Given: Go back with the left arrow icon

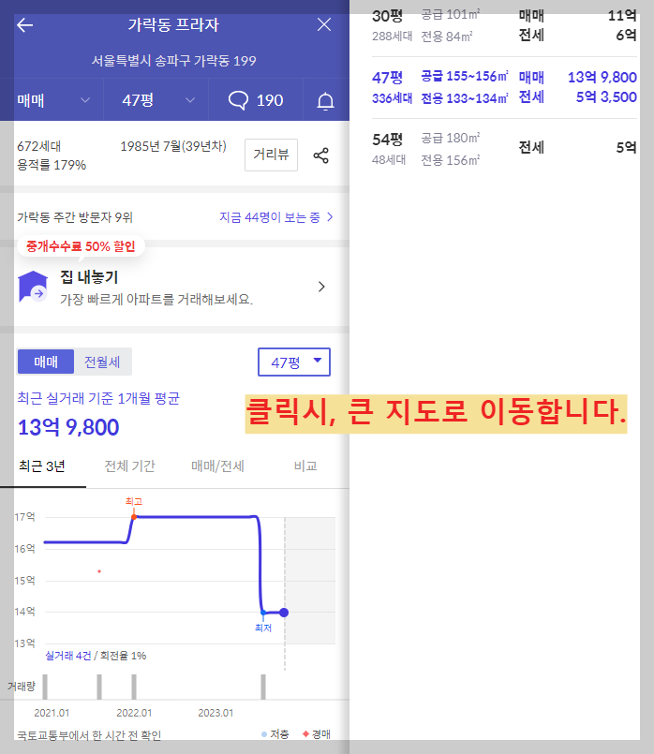Looking at the screenshot, I should pyautogui.click(x=25, y=25).
